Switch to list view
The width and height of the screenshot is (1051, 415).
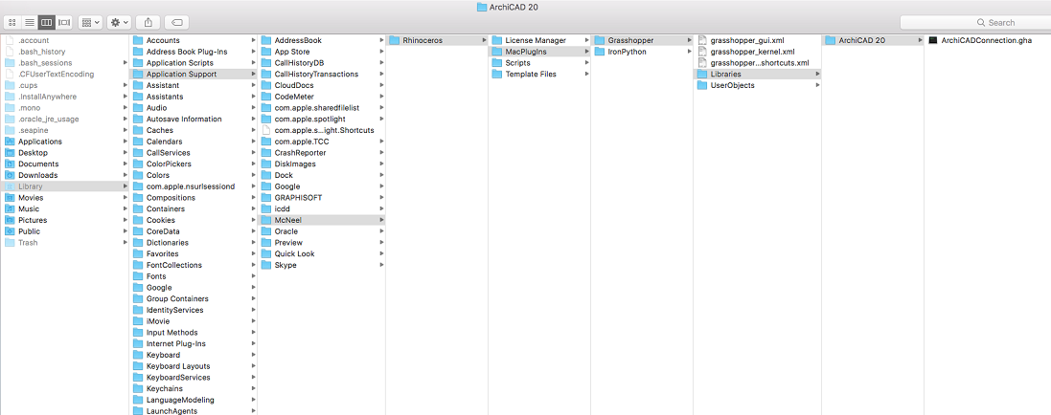[29, 22]
